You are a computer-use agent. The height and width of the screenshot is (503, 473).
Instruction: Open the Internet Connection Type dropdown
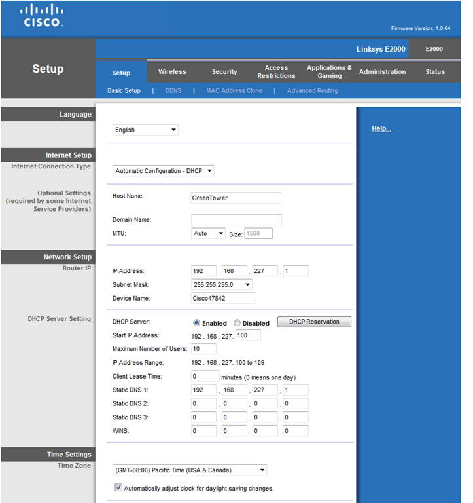pos(163,171)
